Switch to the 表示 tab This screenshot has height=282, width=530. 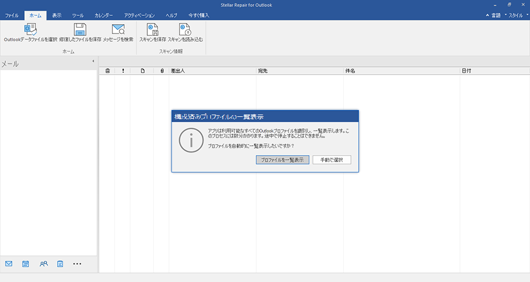coord(57,15)
